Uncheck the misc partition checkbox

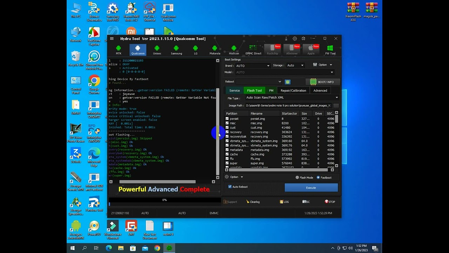coord(227,123)
